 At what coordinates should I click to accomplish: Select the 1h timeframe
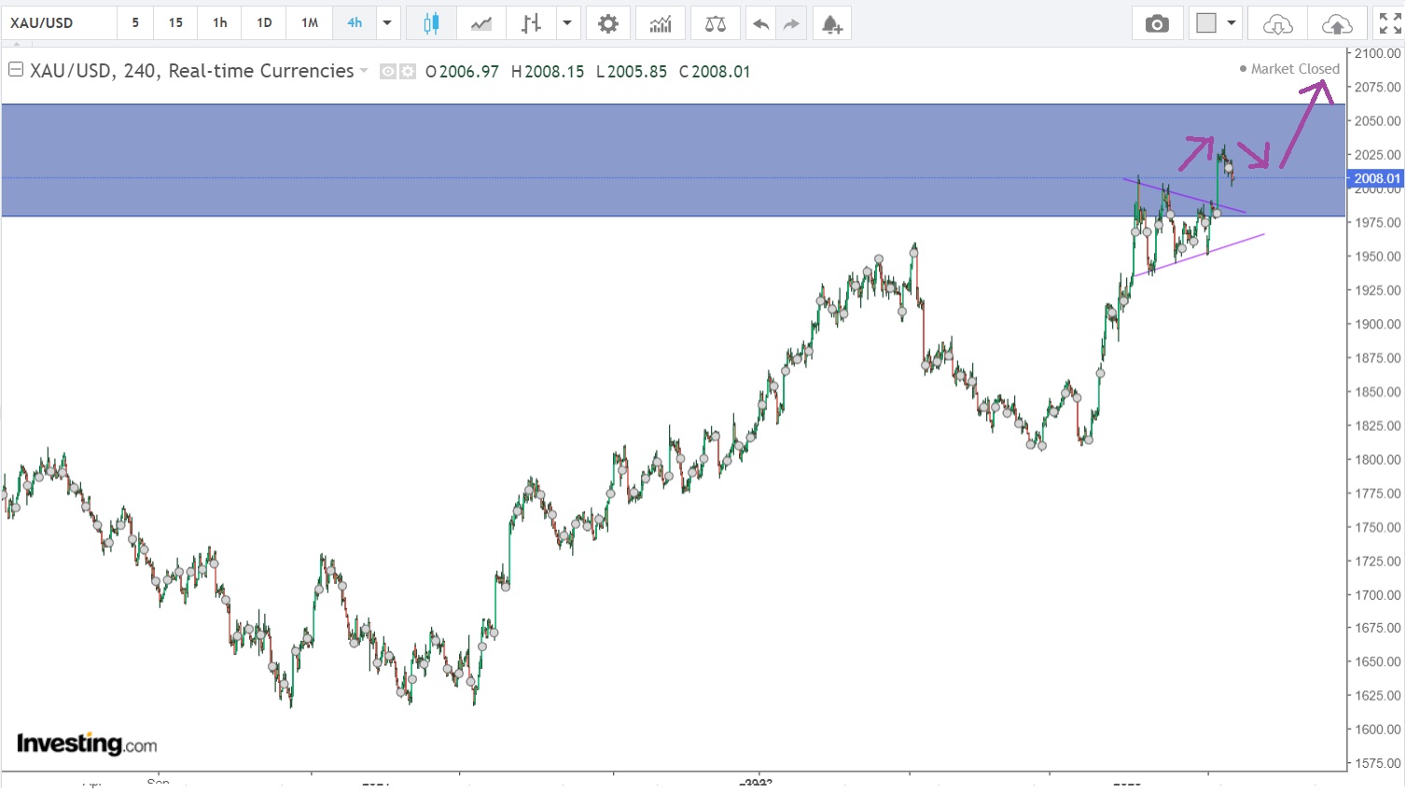tap(220, 22)
